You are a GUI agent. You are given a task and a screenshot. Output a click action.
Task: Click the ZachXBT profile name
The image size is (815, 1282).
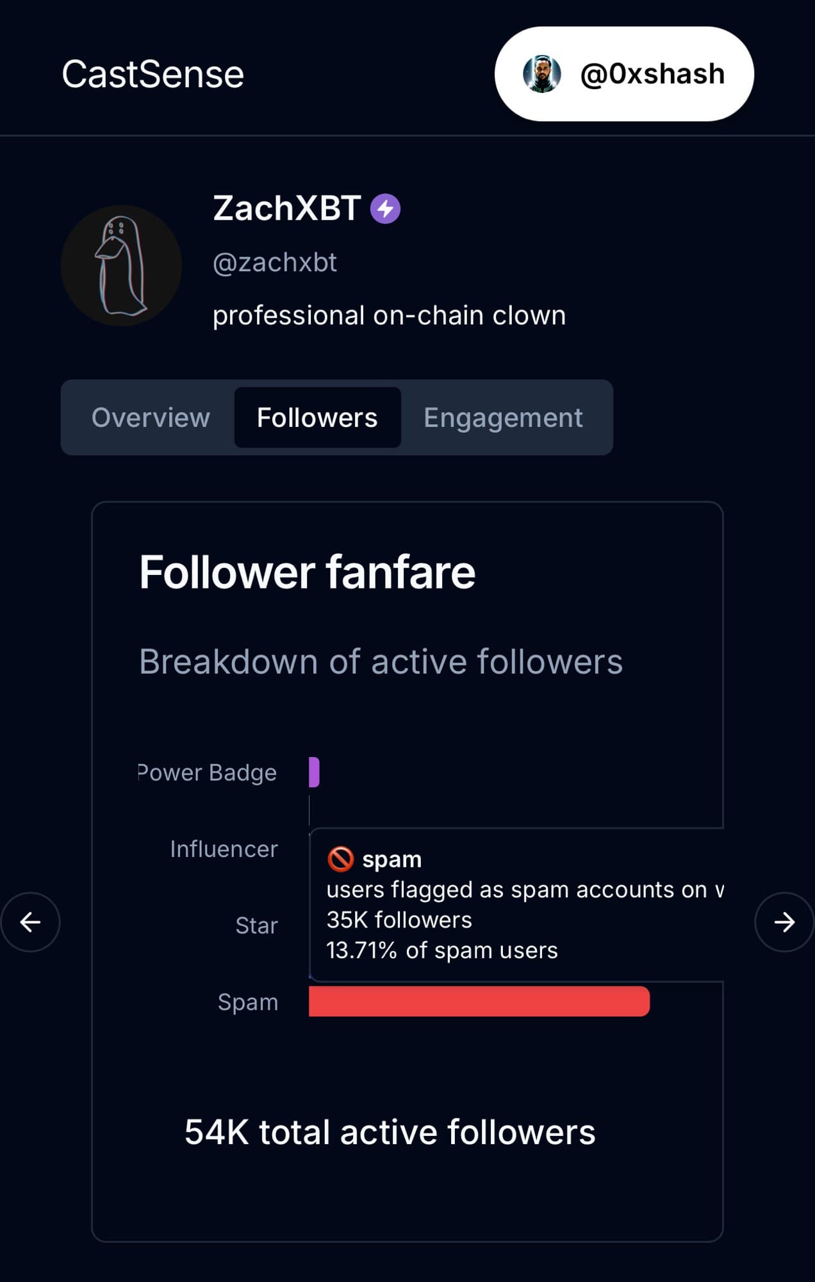tap(286, 208)
